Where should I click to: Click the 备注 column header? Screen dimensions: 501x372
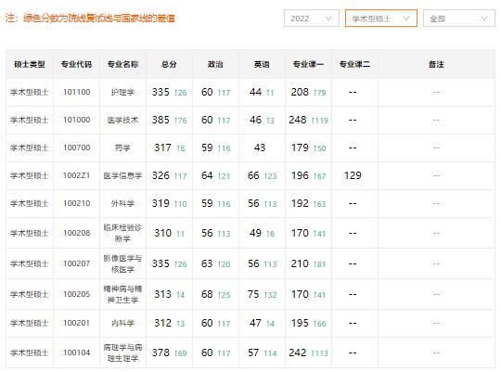(436, 64)
